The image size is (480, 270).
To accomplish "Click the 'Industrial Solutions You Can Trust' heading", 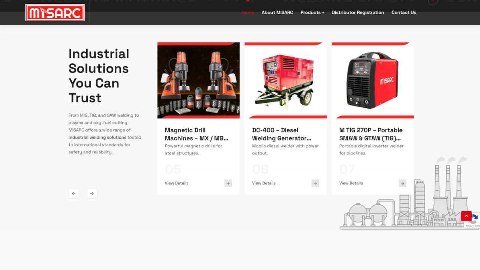I will coord(99,76).
